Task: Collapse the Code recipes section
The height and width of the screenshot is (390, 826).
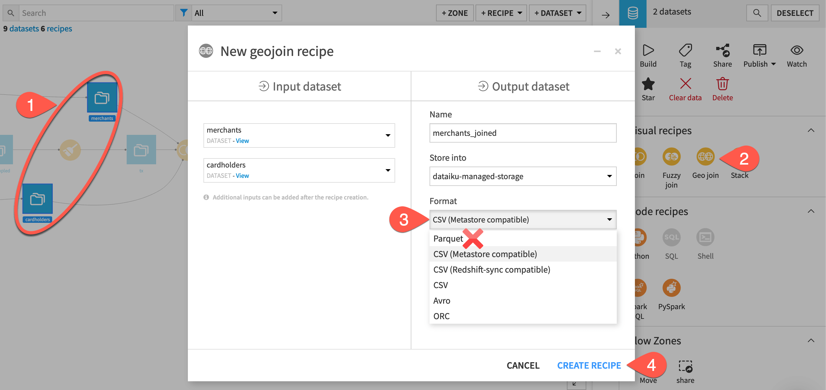Action: [811, 211]
